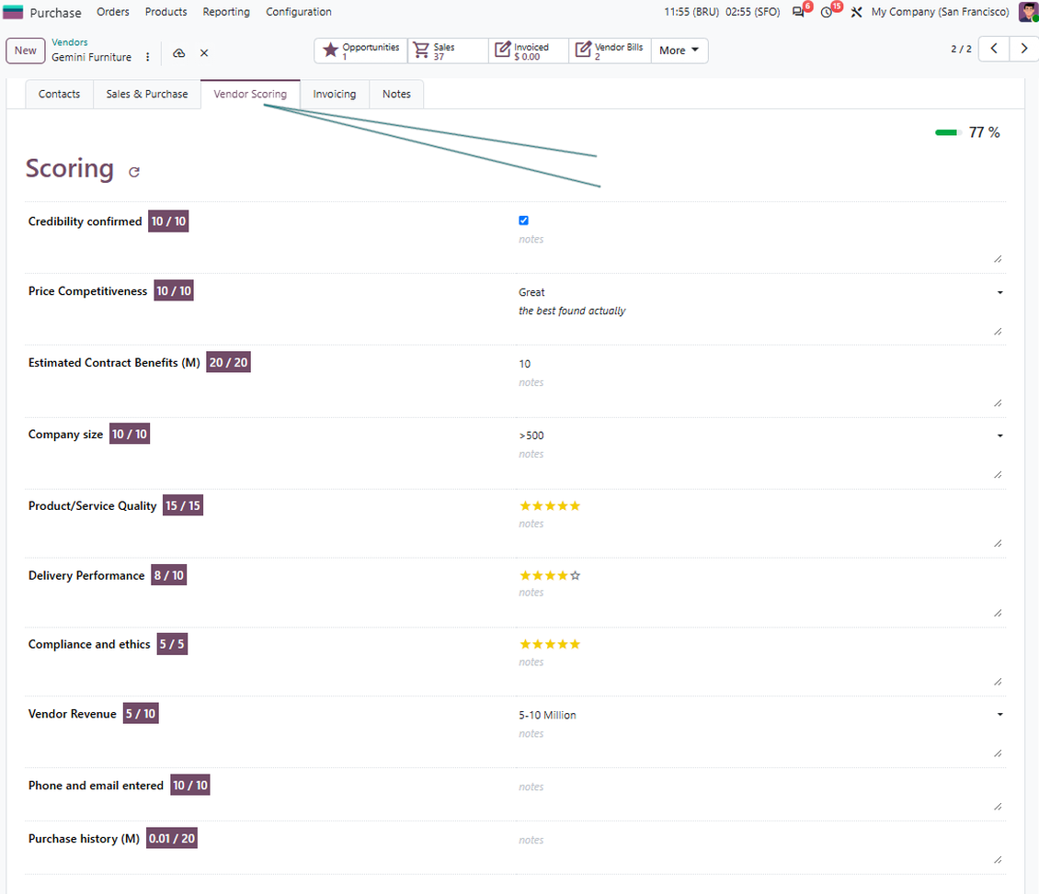Image resolution: width=1039 pixels, height=894 pixels.
Task: Click '5 / 10' Vendor Revenue badge
Action: coord(141,713)
